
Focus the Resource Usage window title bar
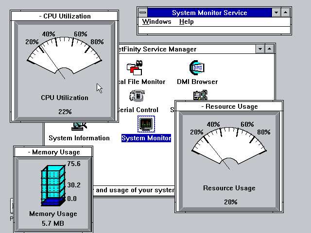(229, 106)
